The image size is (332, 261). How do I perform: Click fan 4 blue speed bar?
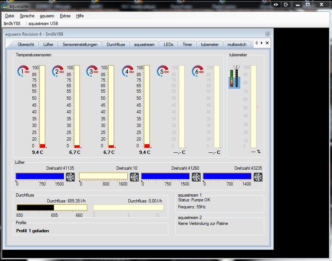point(227,176)
